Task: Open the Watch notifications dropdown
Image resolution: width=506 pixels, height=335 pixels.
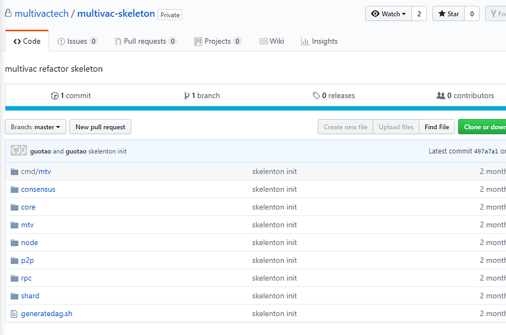Action: (388, 13)
